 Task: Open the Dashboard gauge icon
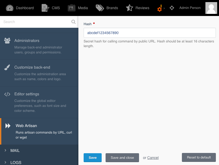pyautogui.click(x=9, y=8)
